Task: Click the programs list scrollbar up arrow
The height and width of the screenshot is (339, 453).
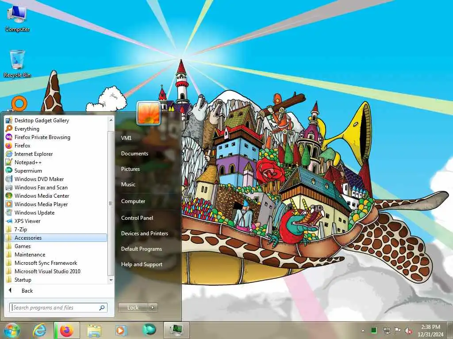Action: point(111,119)
